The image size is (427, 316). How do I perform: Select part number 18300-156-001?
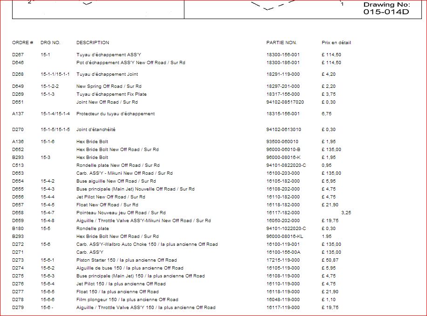(x=283, y=55)
